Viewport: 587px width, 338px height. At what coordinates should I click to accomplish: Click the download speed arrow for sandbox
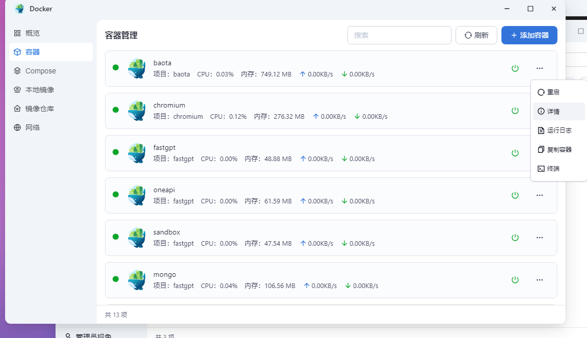[x=344, y=243]
